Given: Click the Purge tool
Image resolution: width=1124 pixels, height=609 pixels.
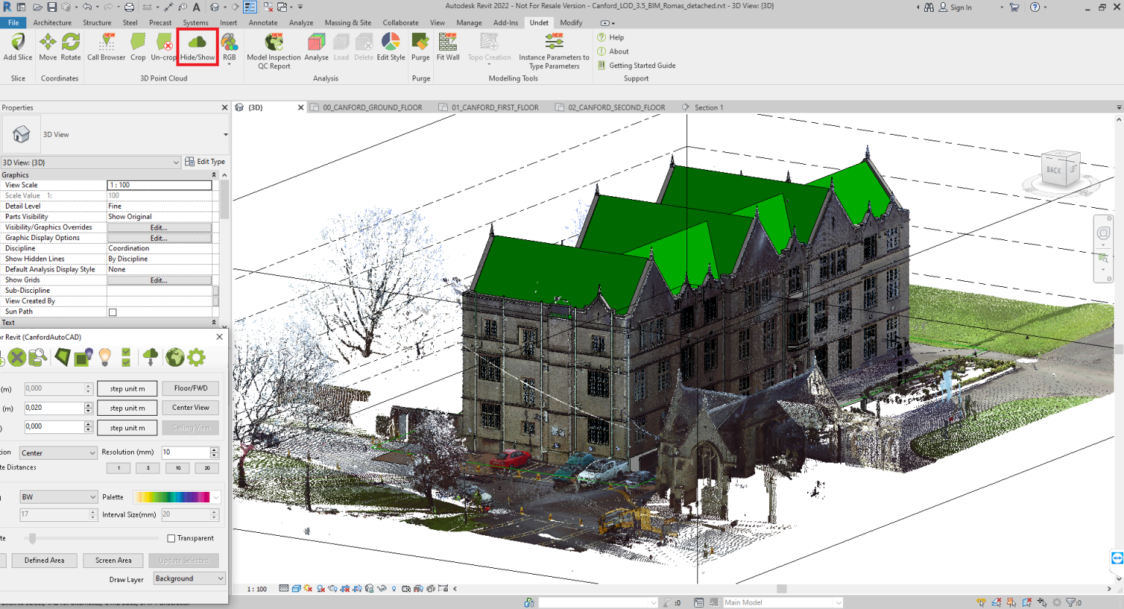Looking at the screenshot, I should click(421, 47).
